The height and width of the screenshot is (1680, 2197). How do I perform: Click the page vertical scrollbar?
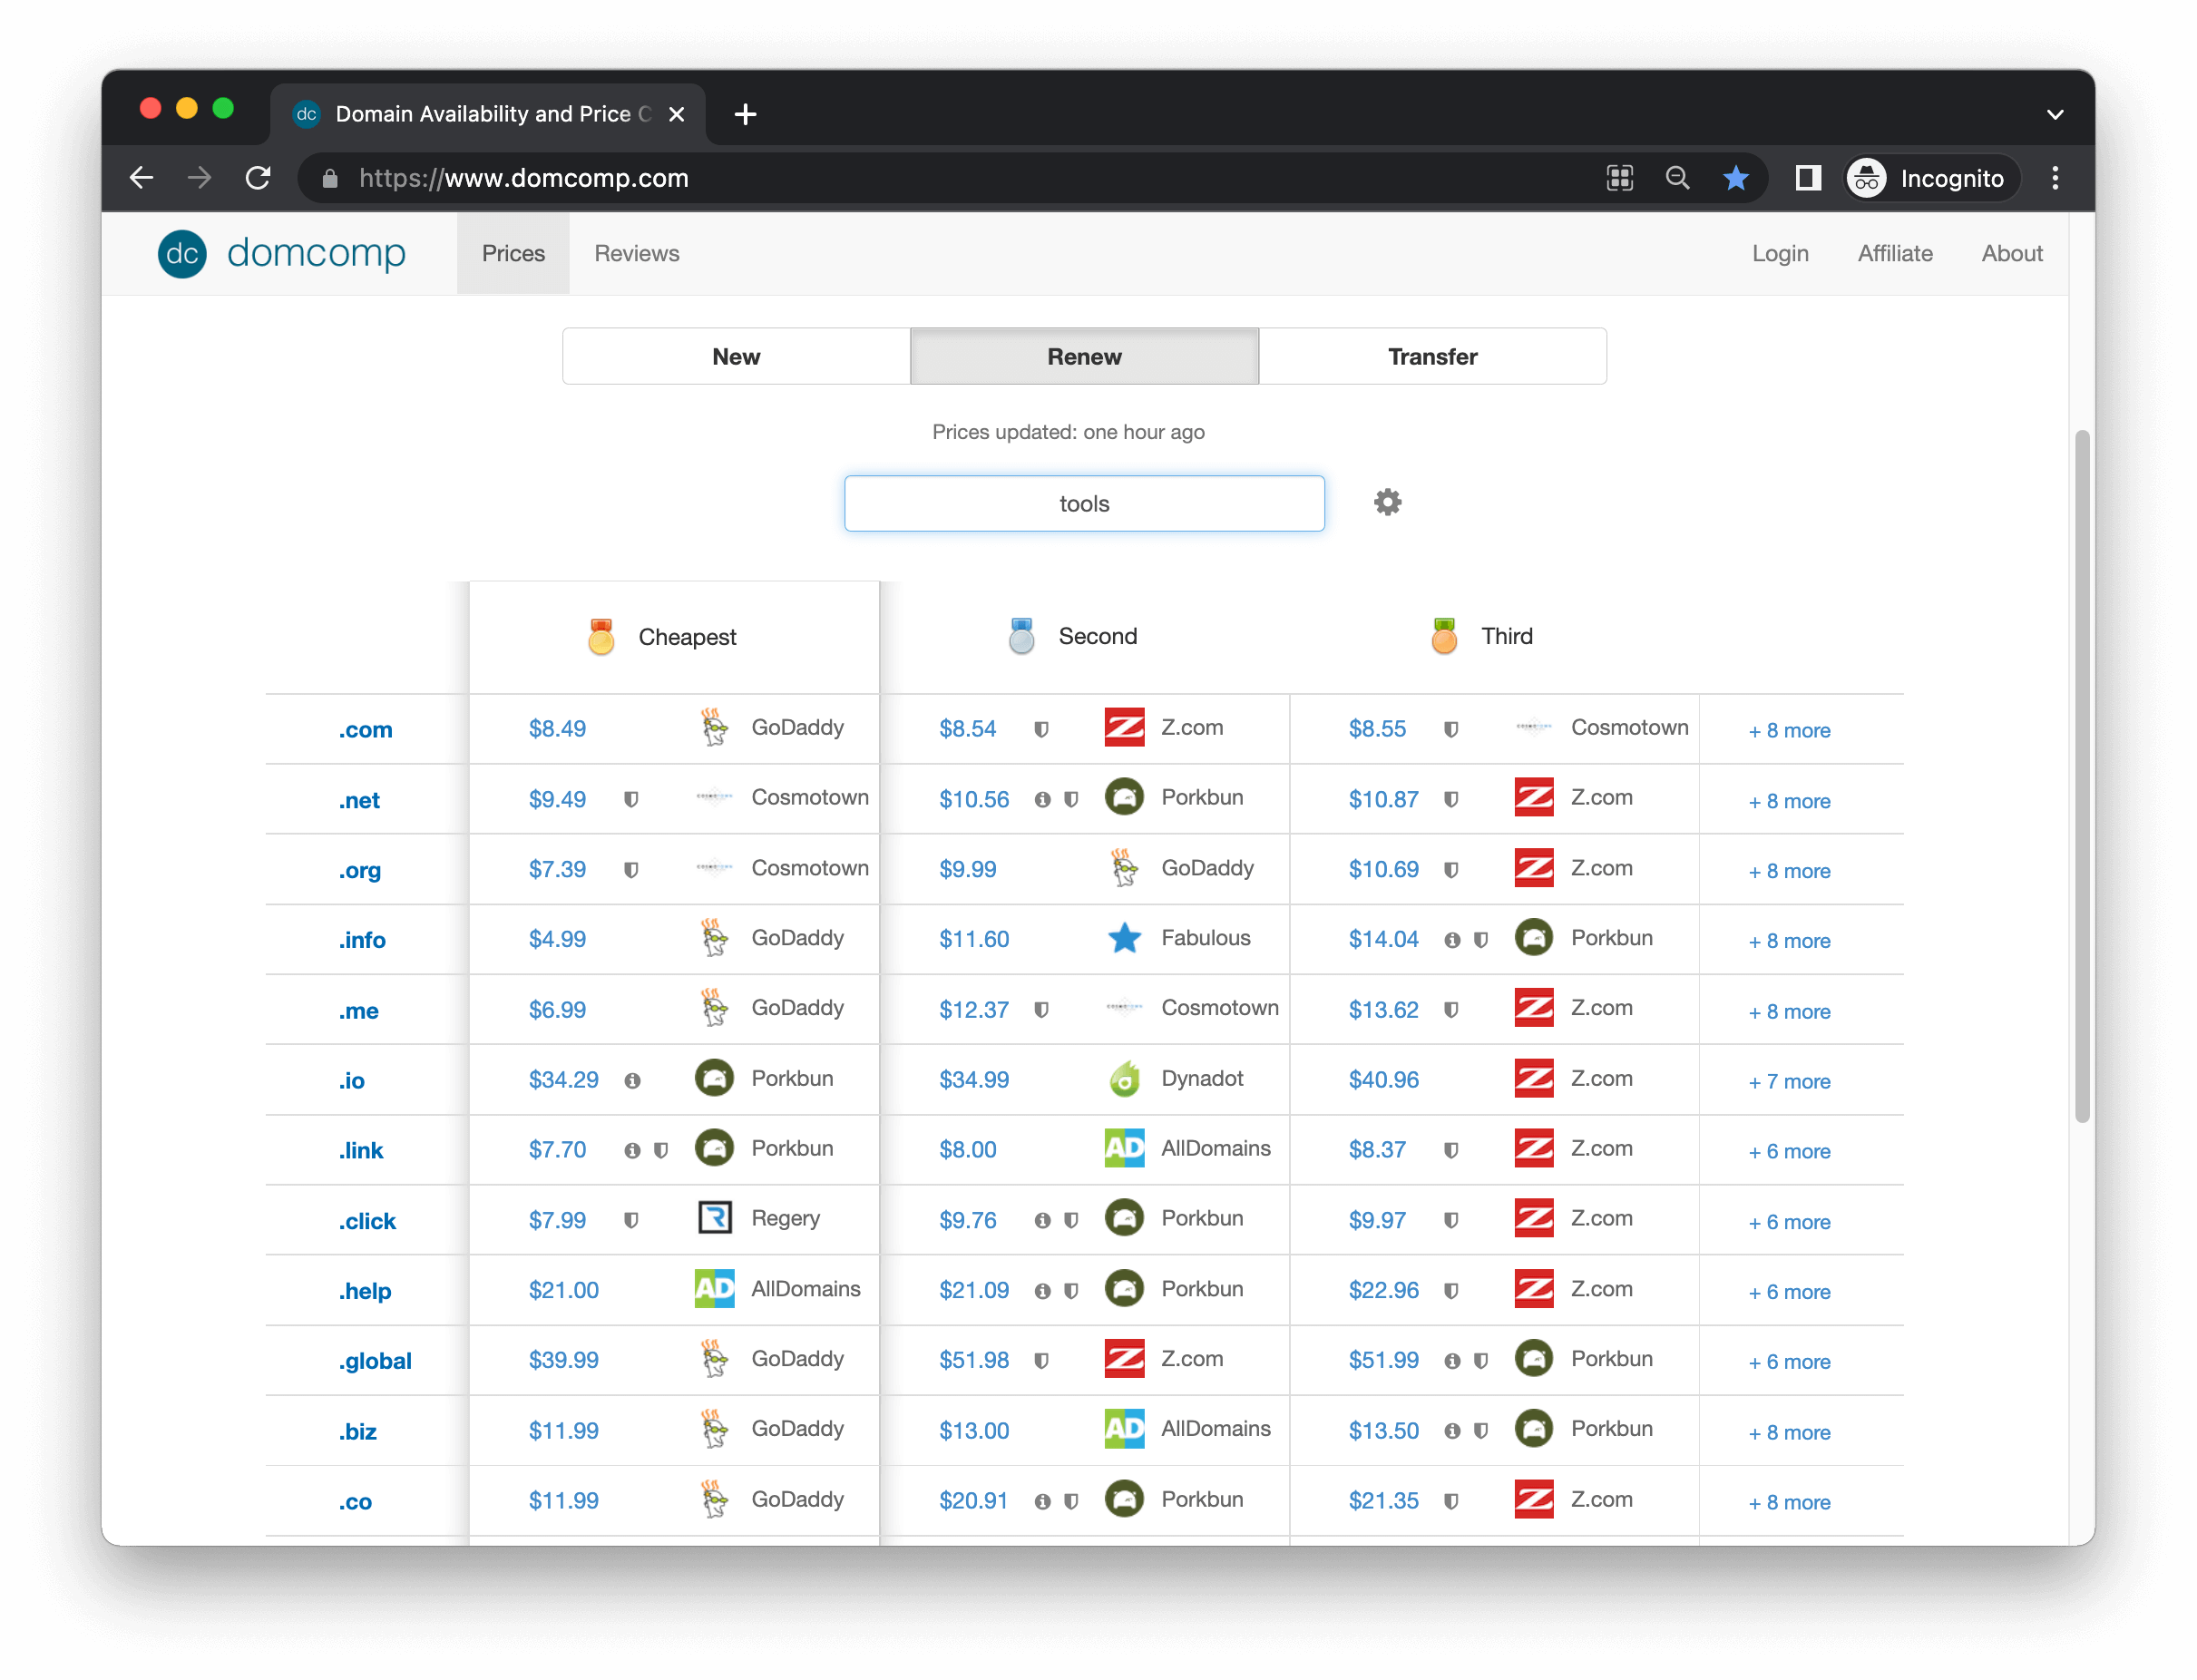coord(2082,776)
